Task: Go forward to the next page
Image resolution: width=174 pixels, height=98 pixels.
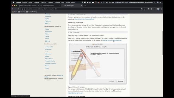Action: coord(16,9)
